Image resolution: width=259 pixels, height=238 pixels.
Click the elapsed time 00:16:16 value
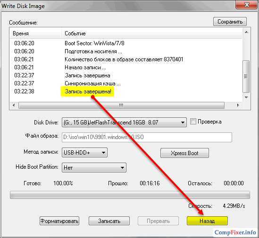pos(150,183)
